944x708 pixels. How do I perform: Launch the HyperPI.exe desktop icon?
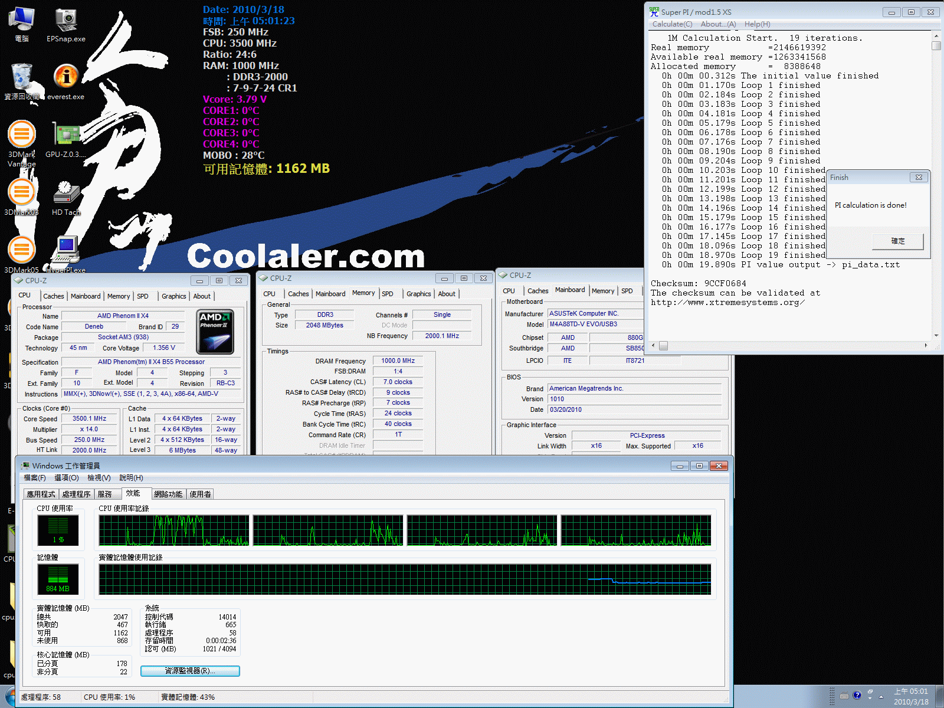pos(66,254)
